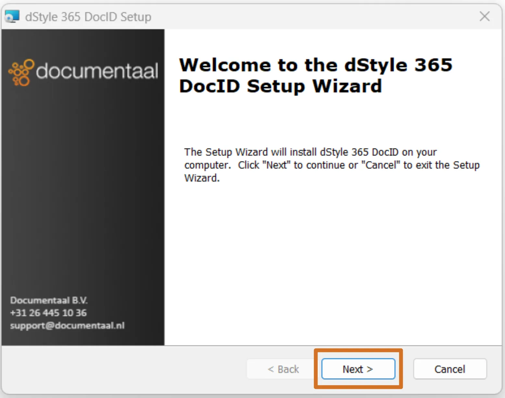Click the installer icon in the title bar

[x=12, y=17]
